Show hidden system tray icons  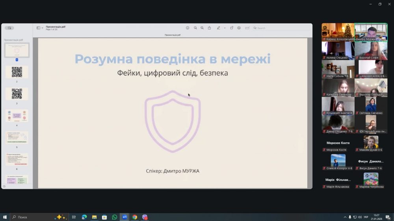pyautogui.click(x=345, y=217)
